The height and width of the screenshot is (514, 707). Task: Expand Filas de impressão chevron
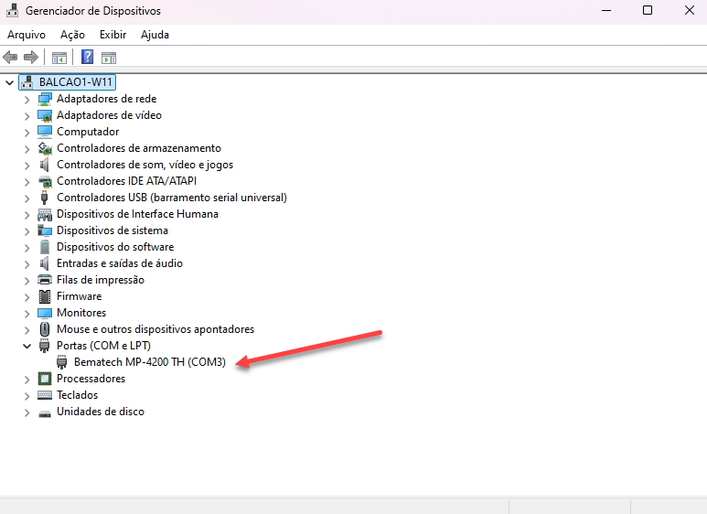27,281
